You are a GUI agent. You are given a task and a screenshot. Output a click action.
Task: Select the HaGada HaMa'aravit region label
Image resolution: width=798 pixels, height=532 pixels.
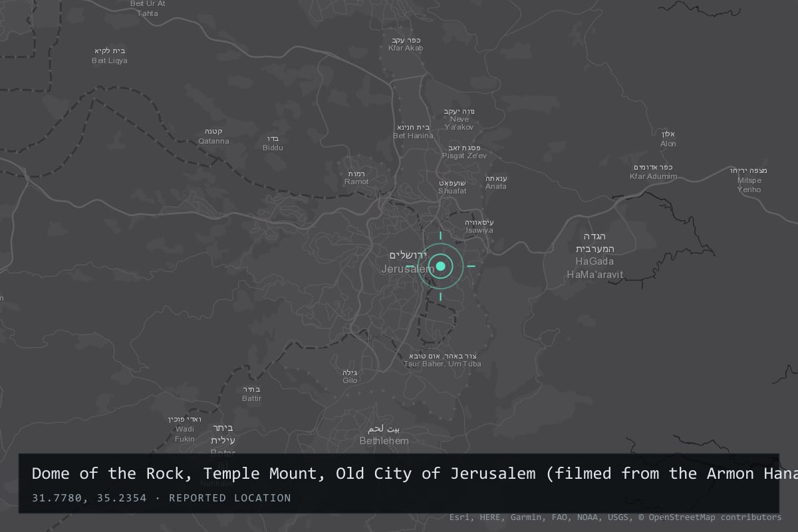tap(594, 255)
